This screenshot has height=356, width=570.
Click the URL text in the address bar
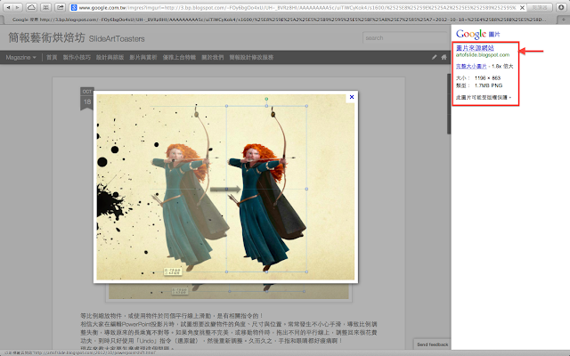point(297,8)
